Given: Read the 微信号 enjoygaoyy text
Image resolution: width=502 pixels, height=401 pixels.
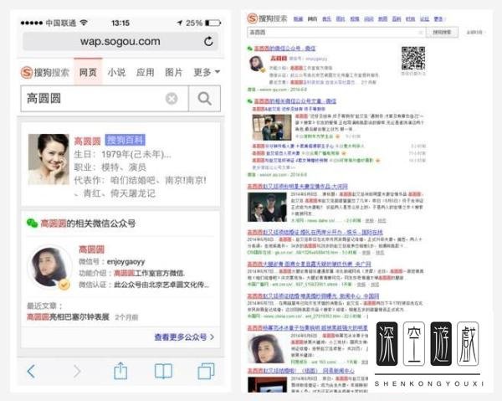Looking at the screenshot, I should coord(112,262).
